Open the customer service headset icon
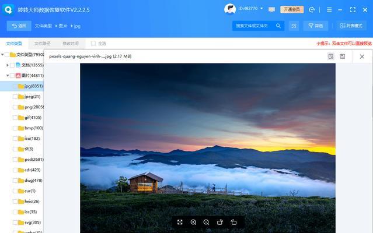The width and height of the screenshot is (373, 233). [x=311, y=10]
